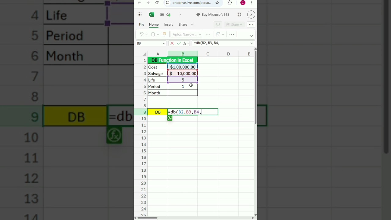Select the Salvage value 10,000.00 cell

pyautogui.click(x=183, y=74)
